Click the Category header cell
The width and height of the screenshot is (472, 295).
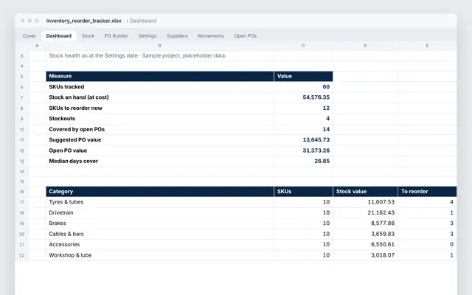[160, 192]
